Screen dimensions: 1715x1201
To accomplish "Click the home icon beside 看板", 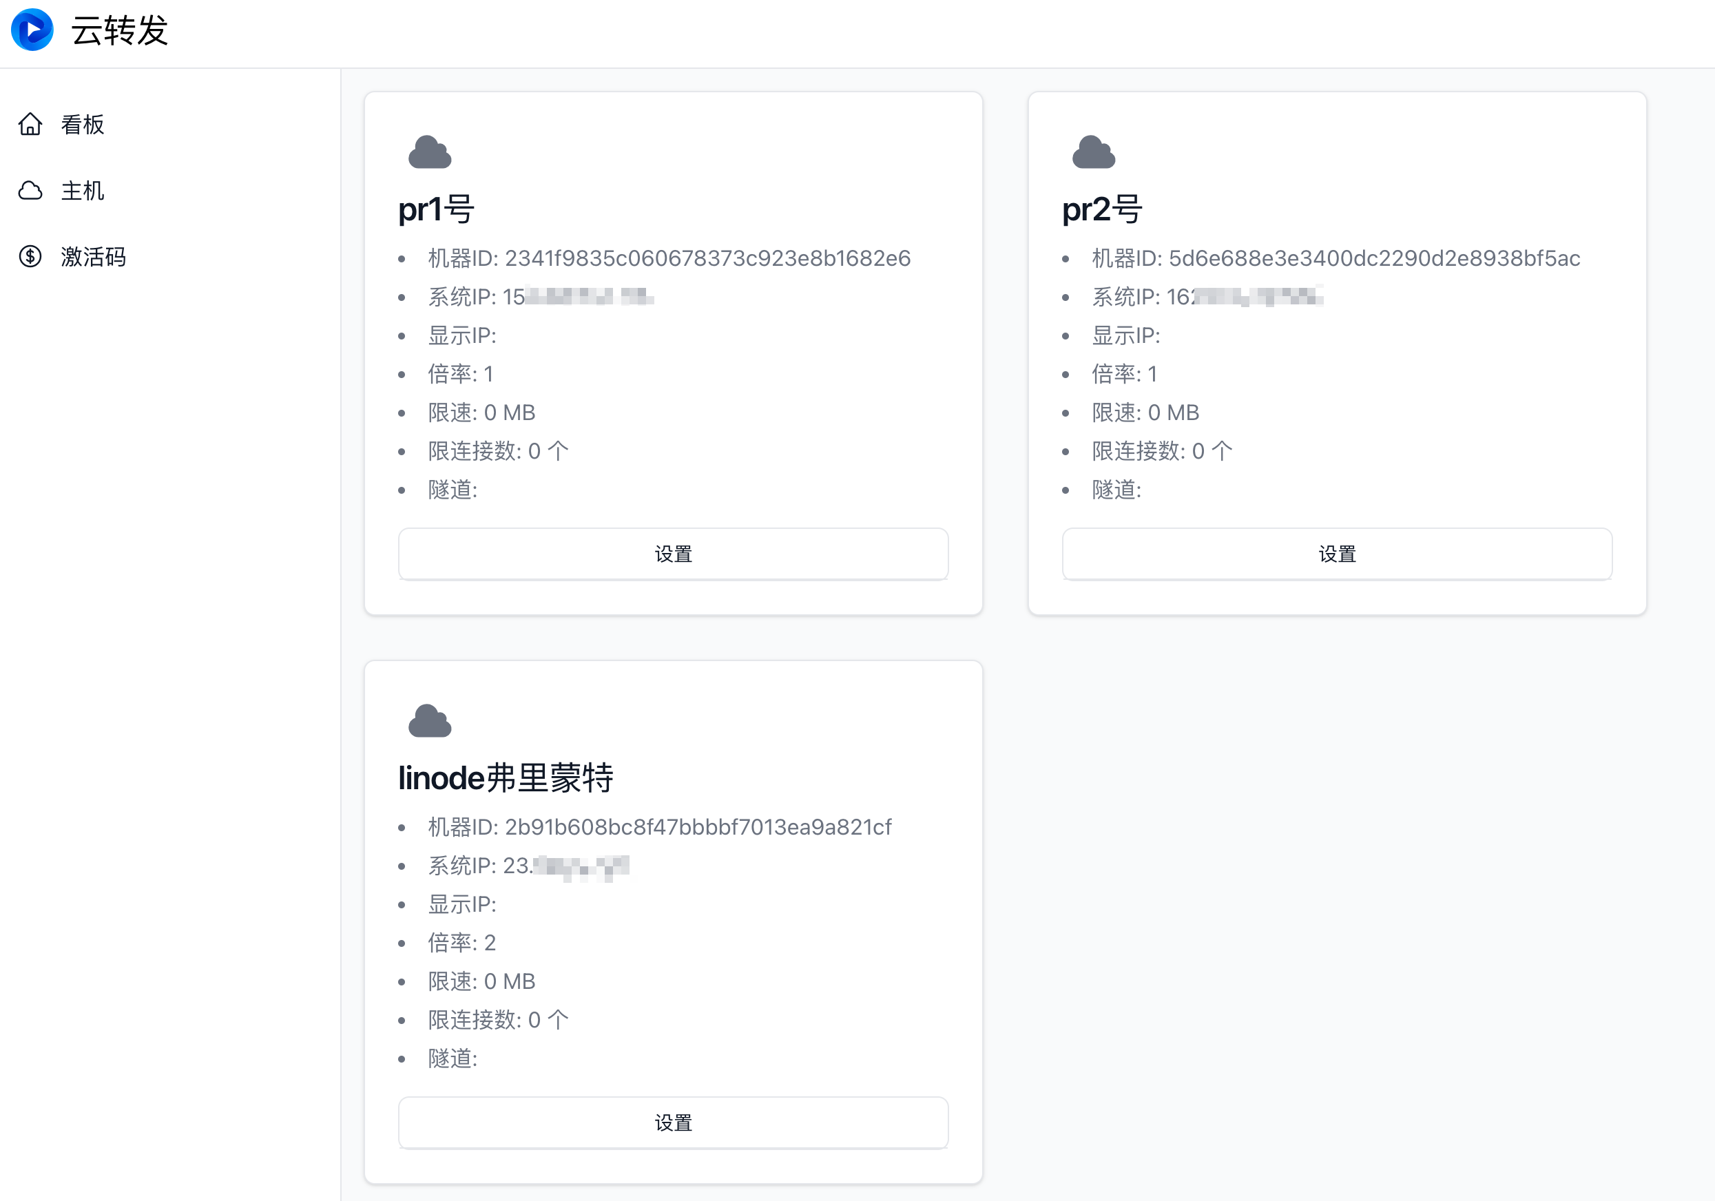I will pos(30,124).
